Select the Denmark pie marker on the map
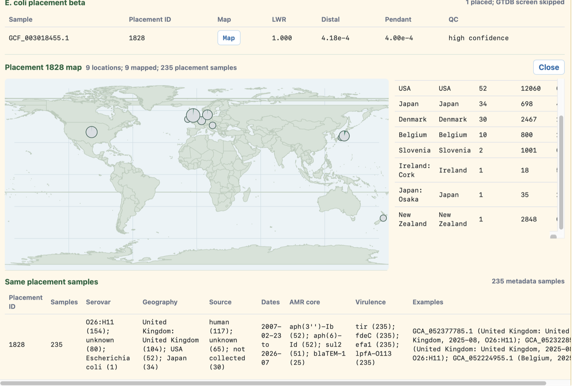Viewport: 577px width, 386px height. (x=207, y=115)
